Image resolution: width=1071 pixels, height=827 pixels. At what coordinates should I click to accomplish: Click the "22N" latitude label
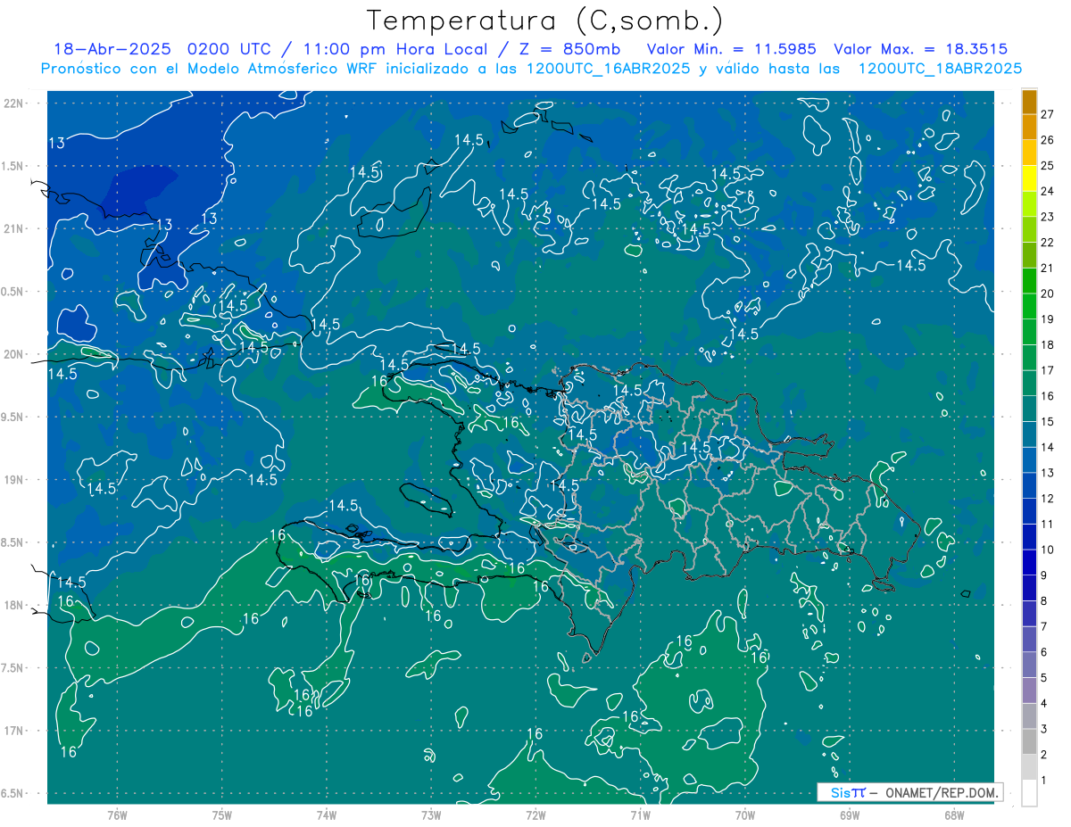click(12, 103)
